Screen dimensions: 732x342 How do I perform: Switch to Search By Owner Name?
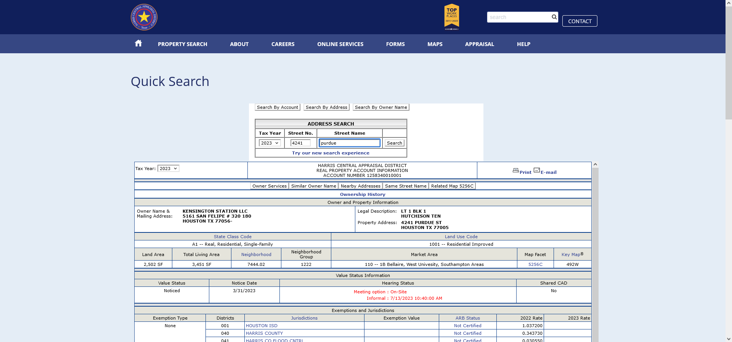click(x=381, y=107)
